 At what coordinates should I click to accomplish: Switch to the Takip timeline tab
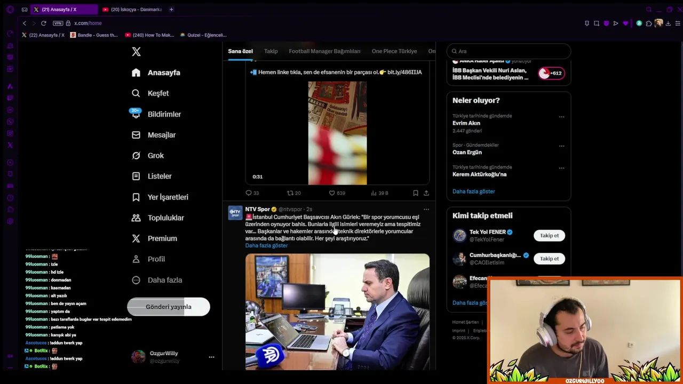click(x=271, y=51)
